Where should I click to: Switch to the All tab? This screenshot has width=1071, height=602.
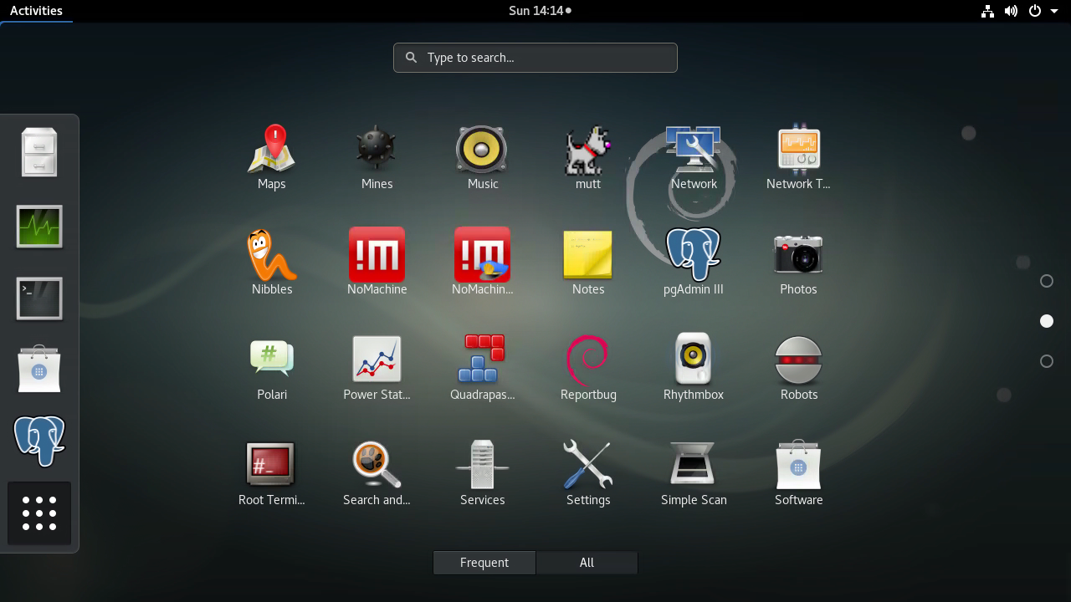coord(587,563)
